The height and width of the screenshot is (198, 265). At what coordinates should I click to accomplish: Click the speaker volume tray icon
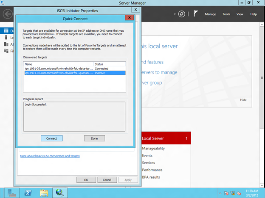[x=240, y=193]
